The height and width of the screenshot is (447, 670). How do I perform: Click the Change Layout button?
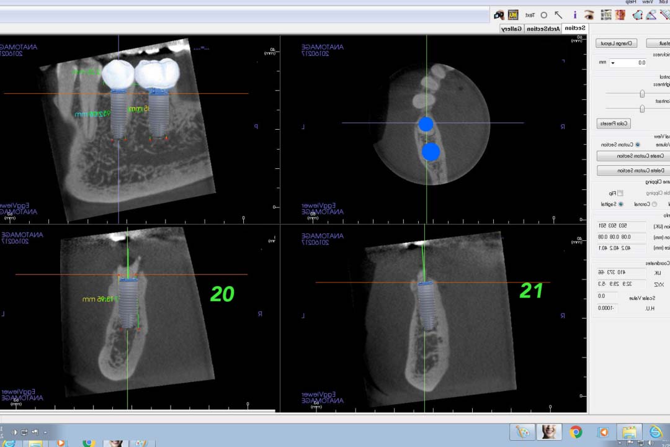click(616, 43)
